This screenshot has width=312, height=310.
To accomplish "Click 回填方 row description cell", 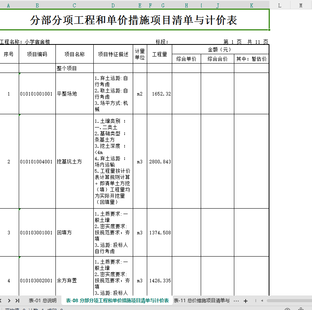I will (113, 232).
